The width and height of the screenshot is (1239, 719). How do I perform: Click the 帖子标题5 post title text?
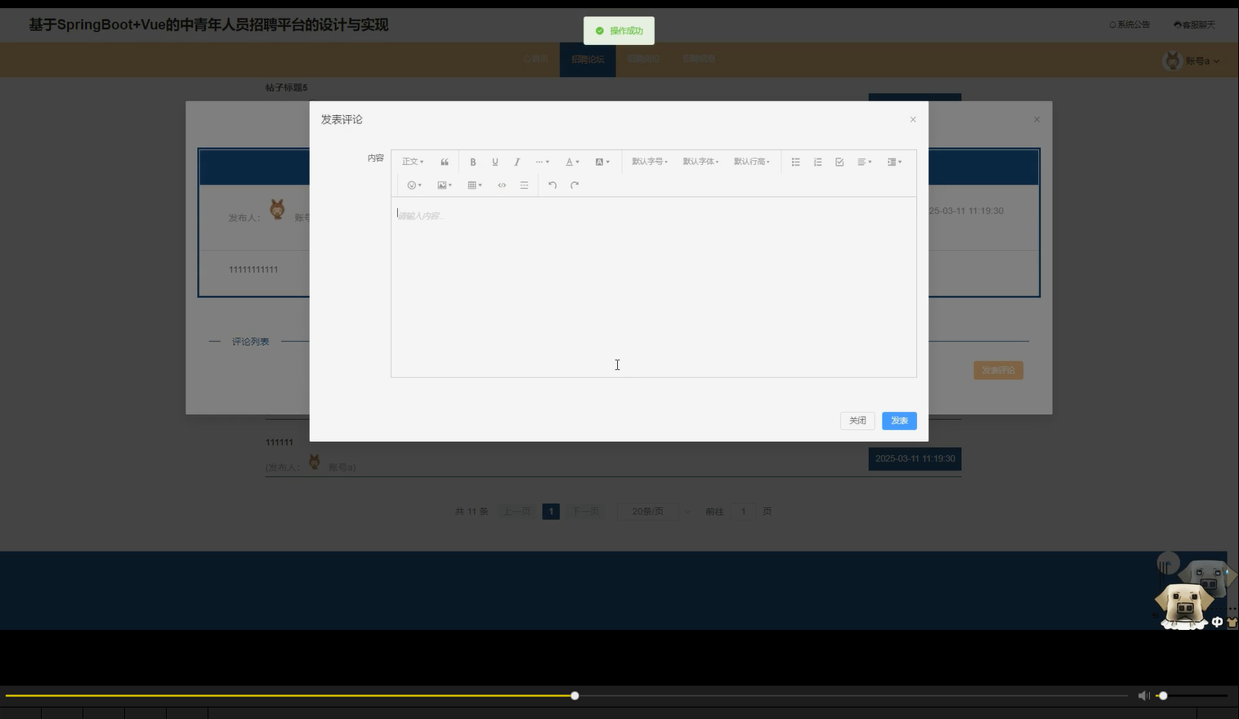coord(286,87)
